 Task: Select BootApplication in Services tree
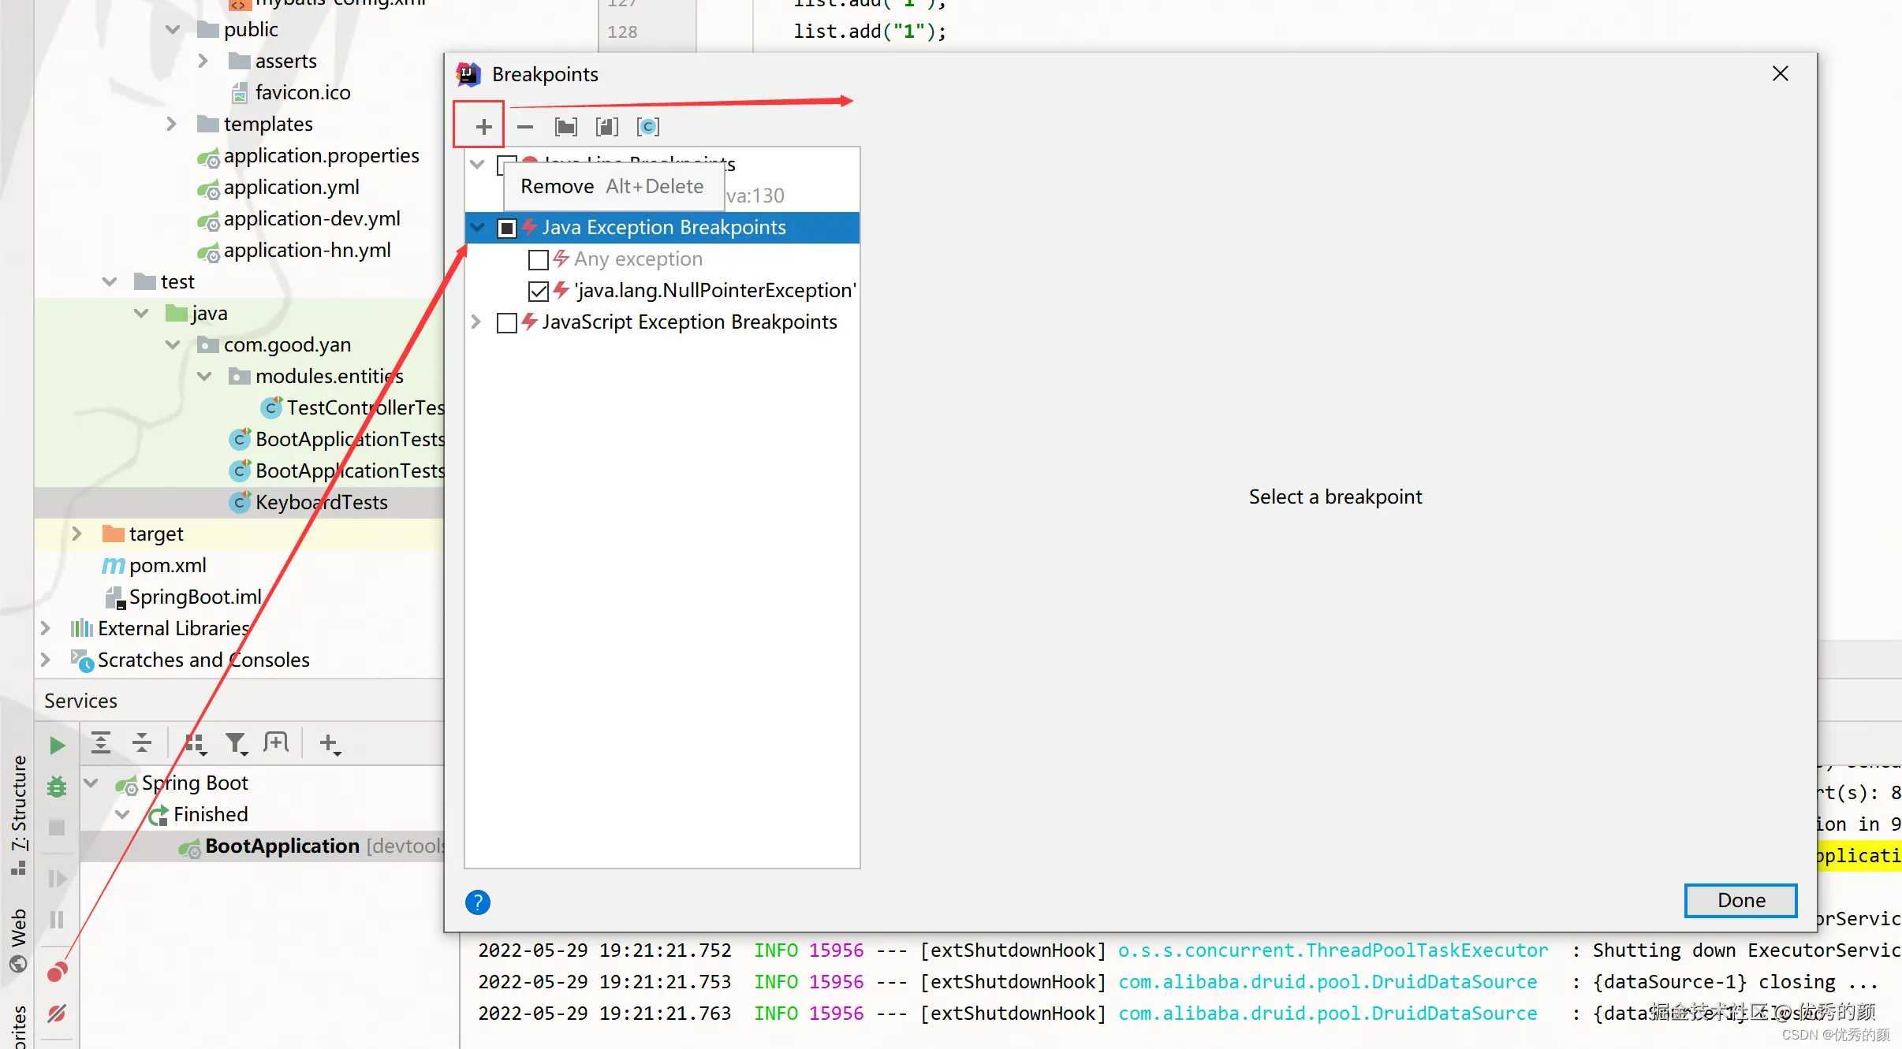click(x=282, y=846)
